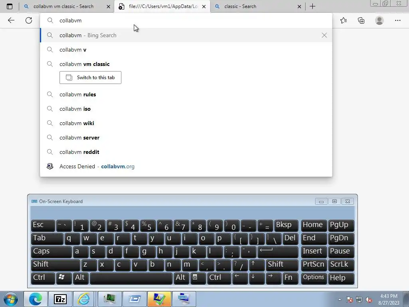
Task: Open the Windows Start orb
Action: 10,299
